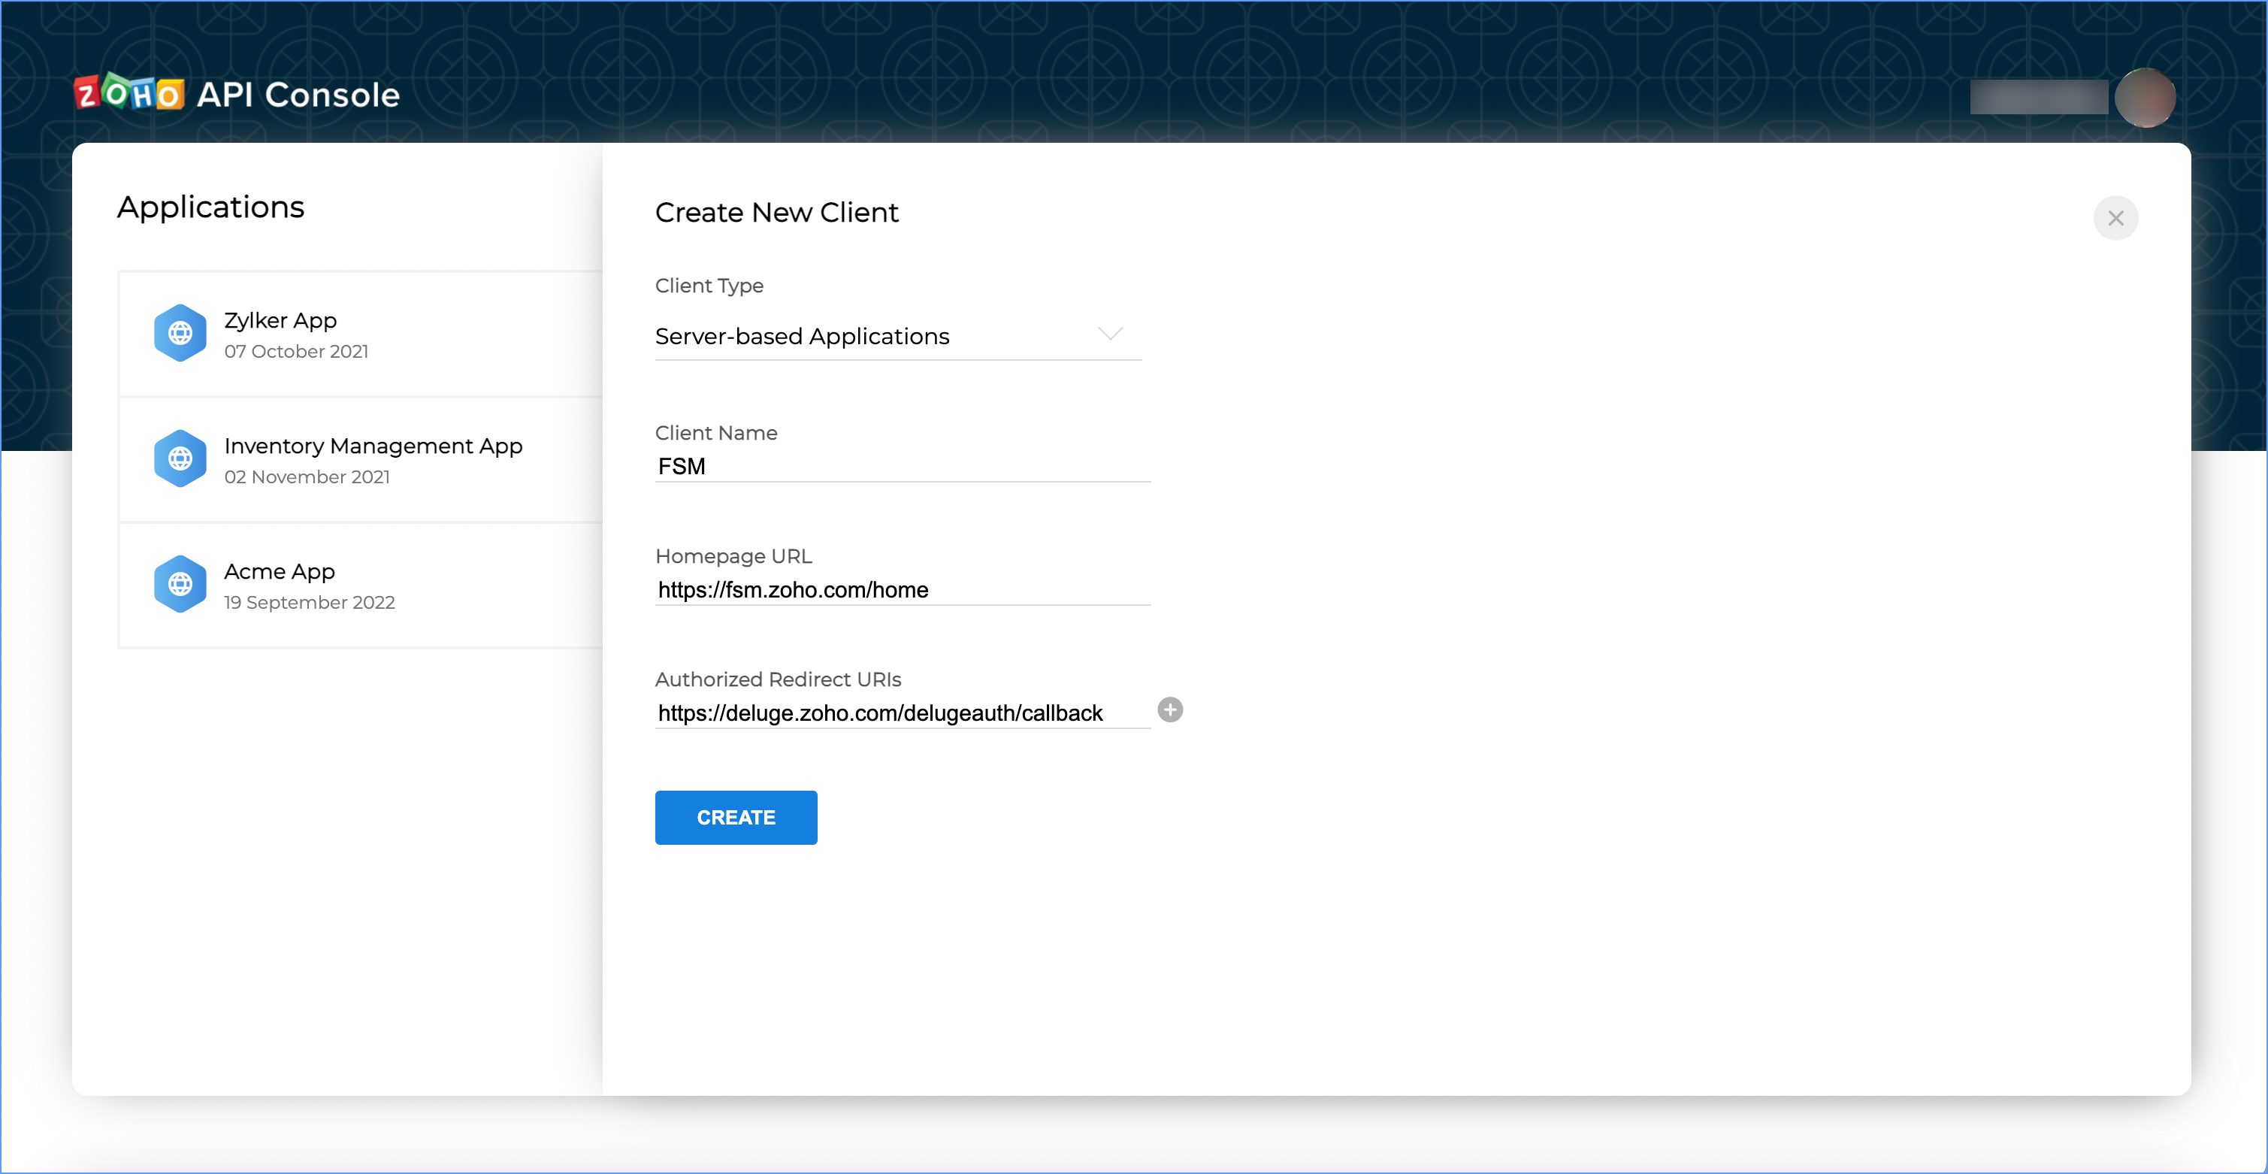The image size is (2268, 1174).
Task: Close the Create New Client panel
Action: click(x=2115, y=217)
